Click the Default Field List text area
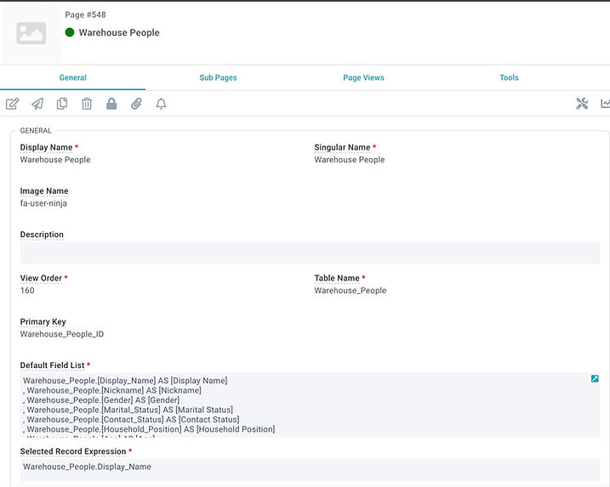The width and height of the screenshot is (610, 487). pyautogui.click(x=310, y=405)
